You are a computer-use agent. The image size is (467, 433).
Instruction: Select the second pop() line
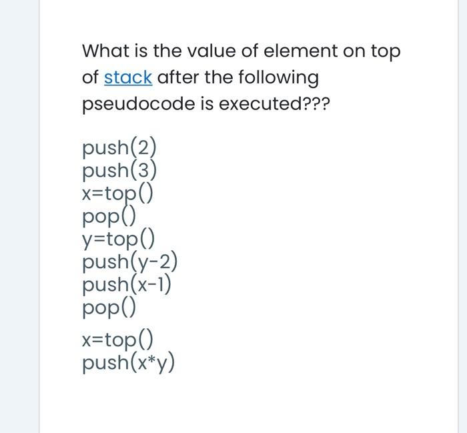pyautogui.click(x=109, y=308)
